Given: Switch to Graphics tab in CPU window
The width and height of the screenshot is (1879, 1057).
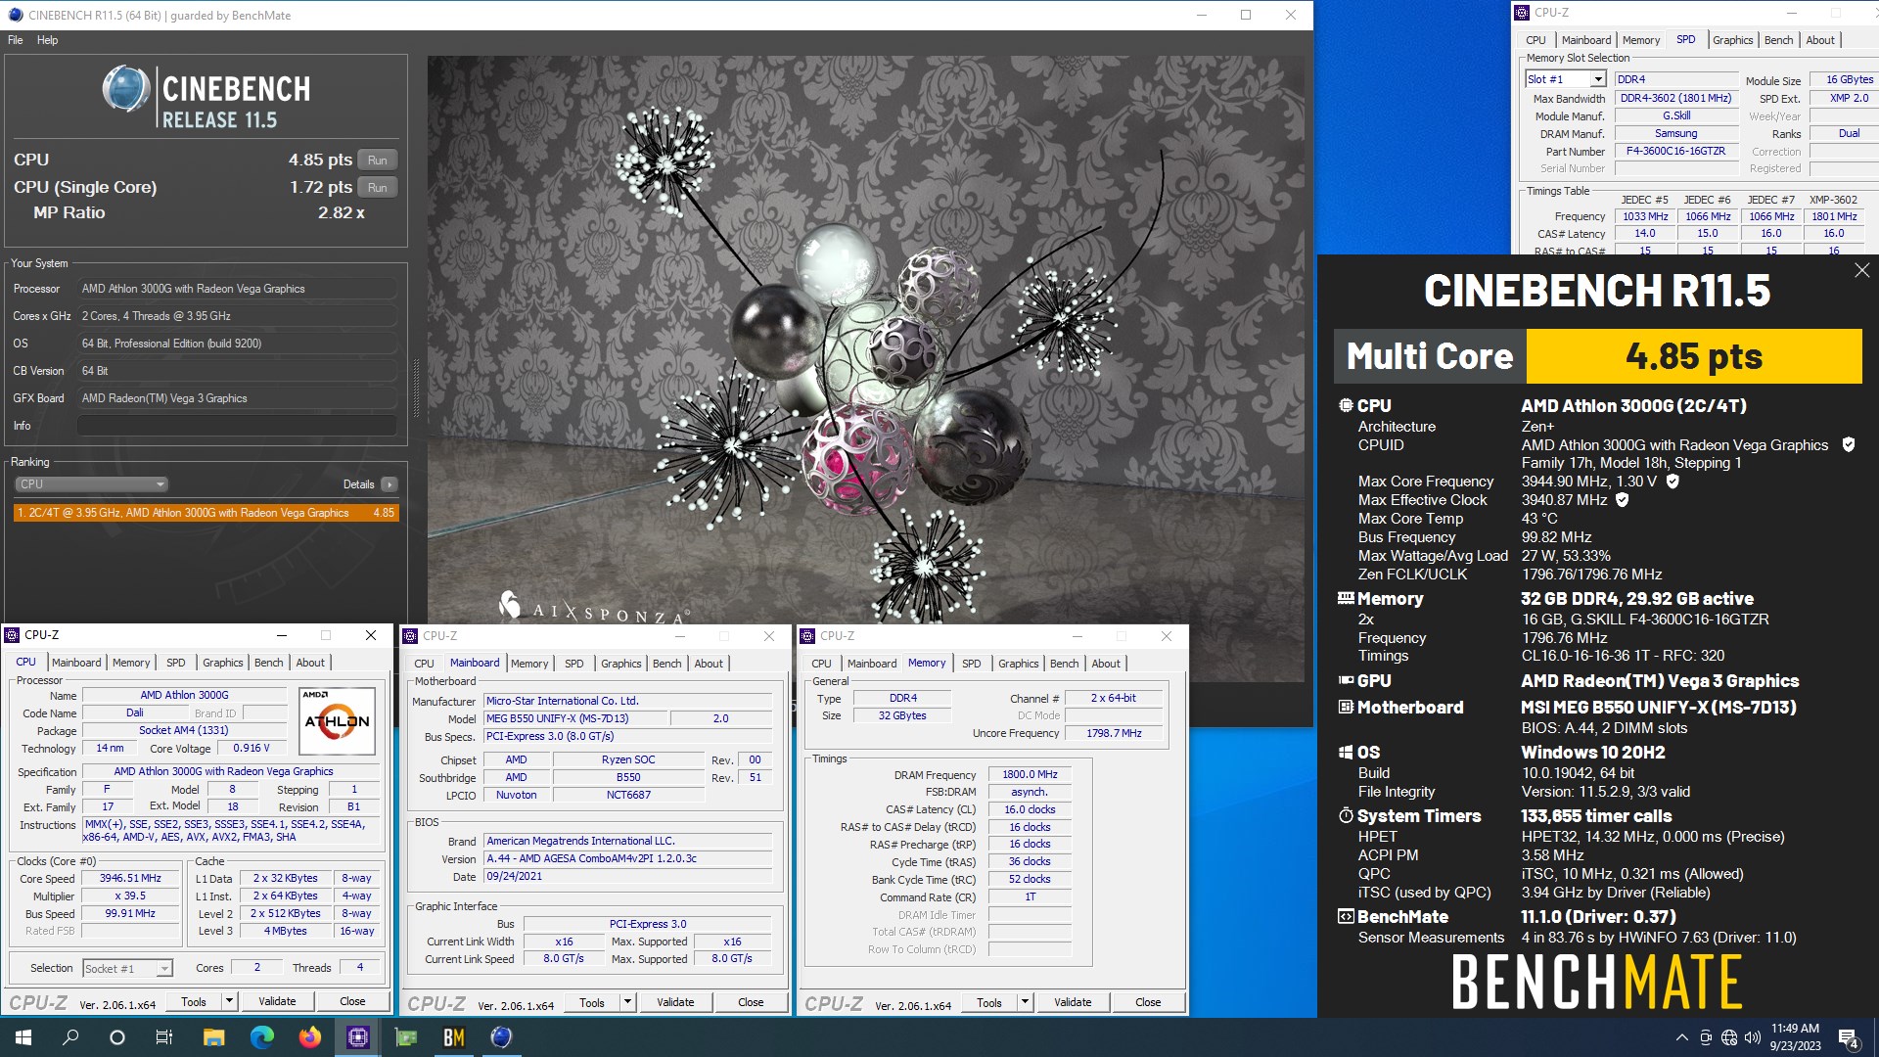Looking at the screenshot, I should [223, 663].
